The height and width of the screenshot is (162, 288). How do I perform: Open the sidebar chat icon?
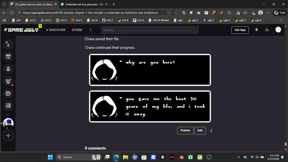click(x=8, y=93)
